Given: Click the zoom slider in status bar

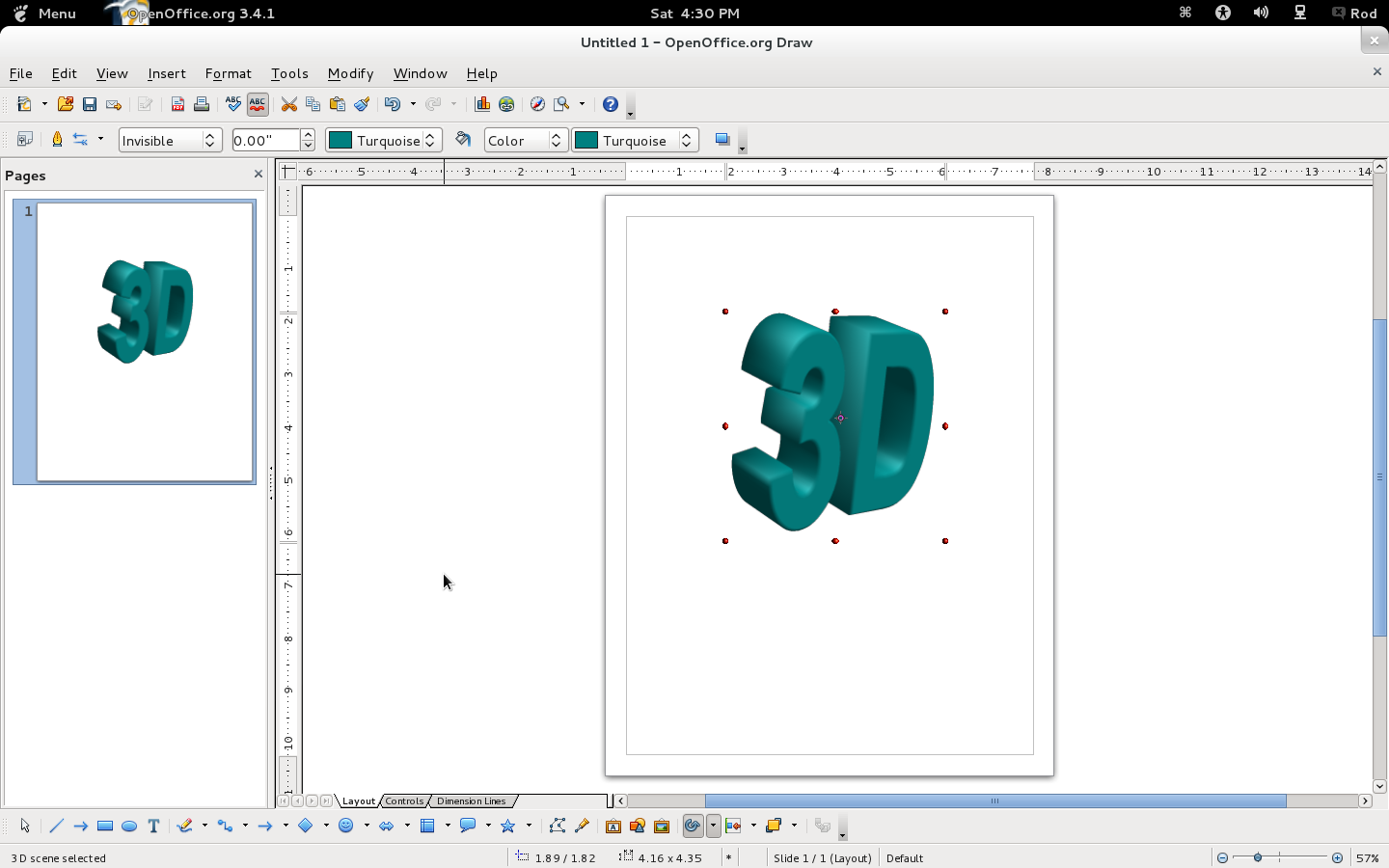Looking at the screenshot, I should pos(1279,858).
